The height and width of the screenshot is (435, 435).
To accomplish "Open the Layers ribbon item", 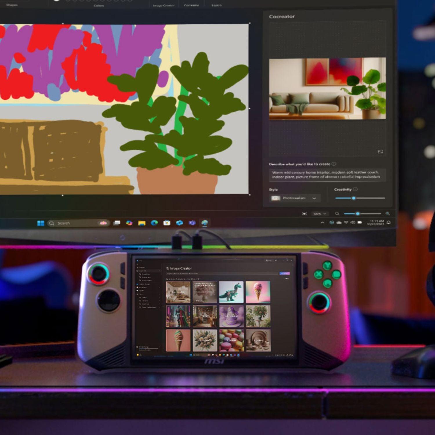I will coord(216,5).
